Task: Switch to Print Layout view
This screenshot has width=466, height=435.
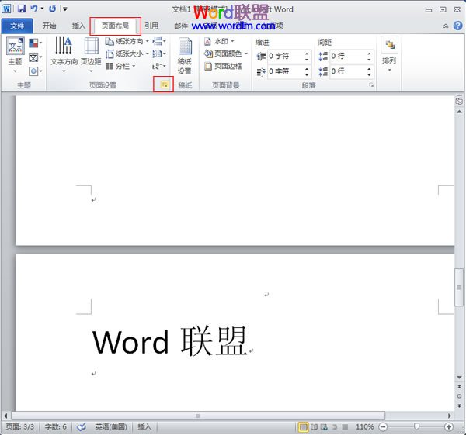Action: pyautogui.click(x=303, y=427)
